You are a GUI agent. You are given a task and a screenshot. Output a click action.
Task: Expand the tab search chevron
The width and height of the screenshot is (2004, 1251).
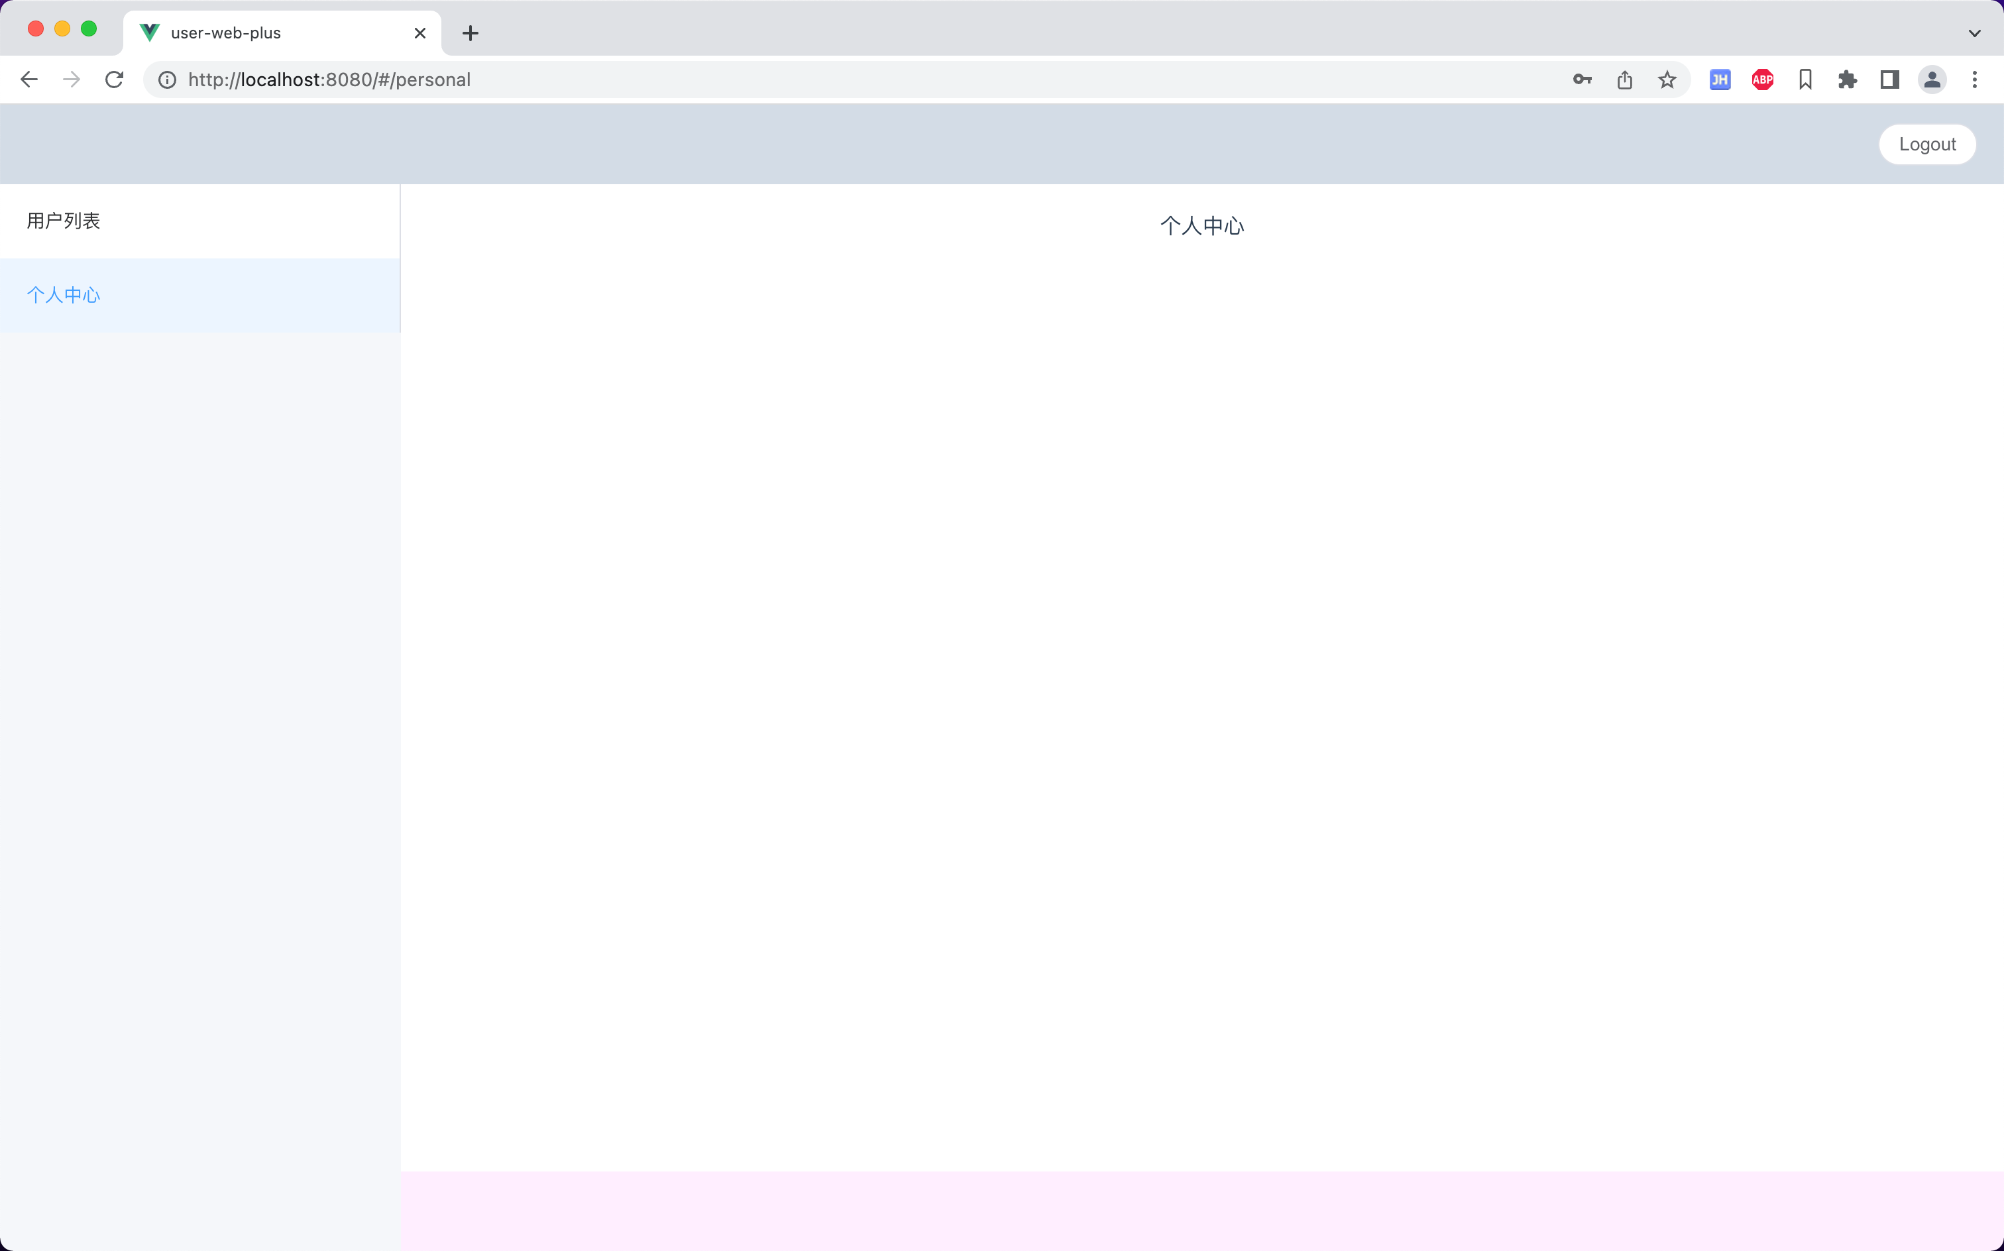pyautogui.click(x=1975, y=33)
